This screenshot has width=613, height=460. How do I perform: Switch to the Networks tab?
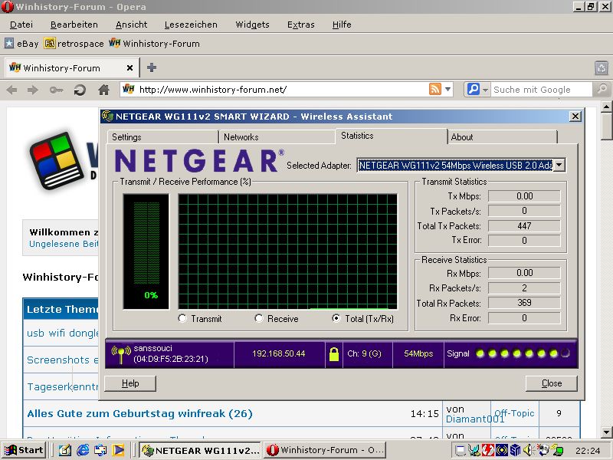tap(241, 137)
